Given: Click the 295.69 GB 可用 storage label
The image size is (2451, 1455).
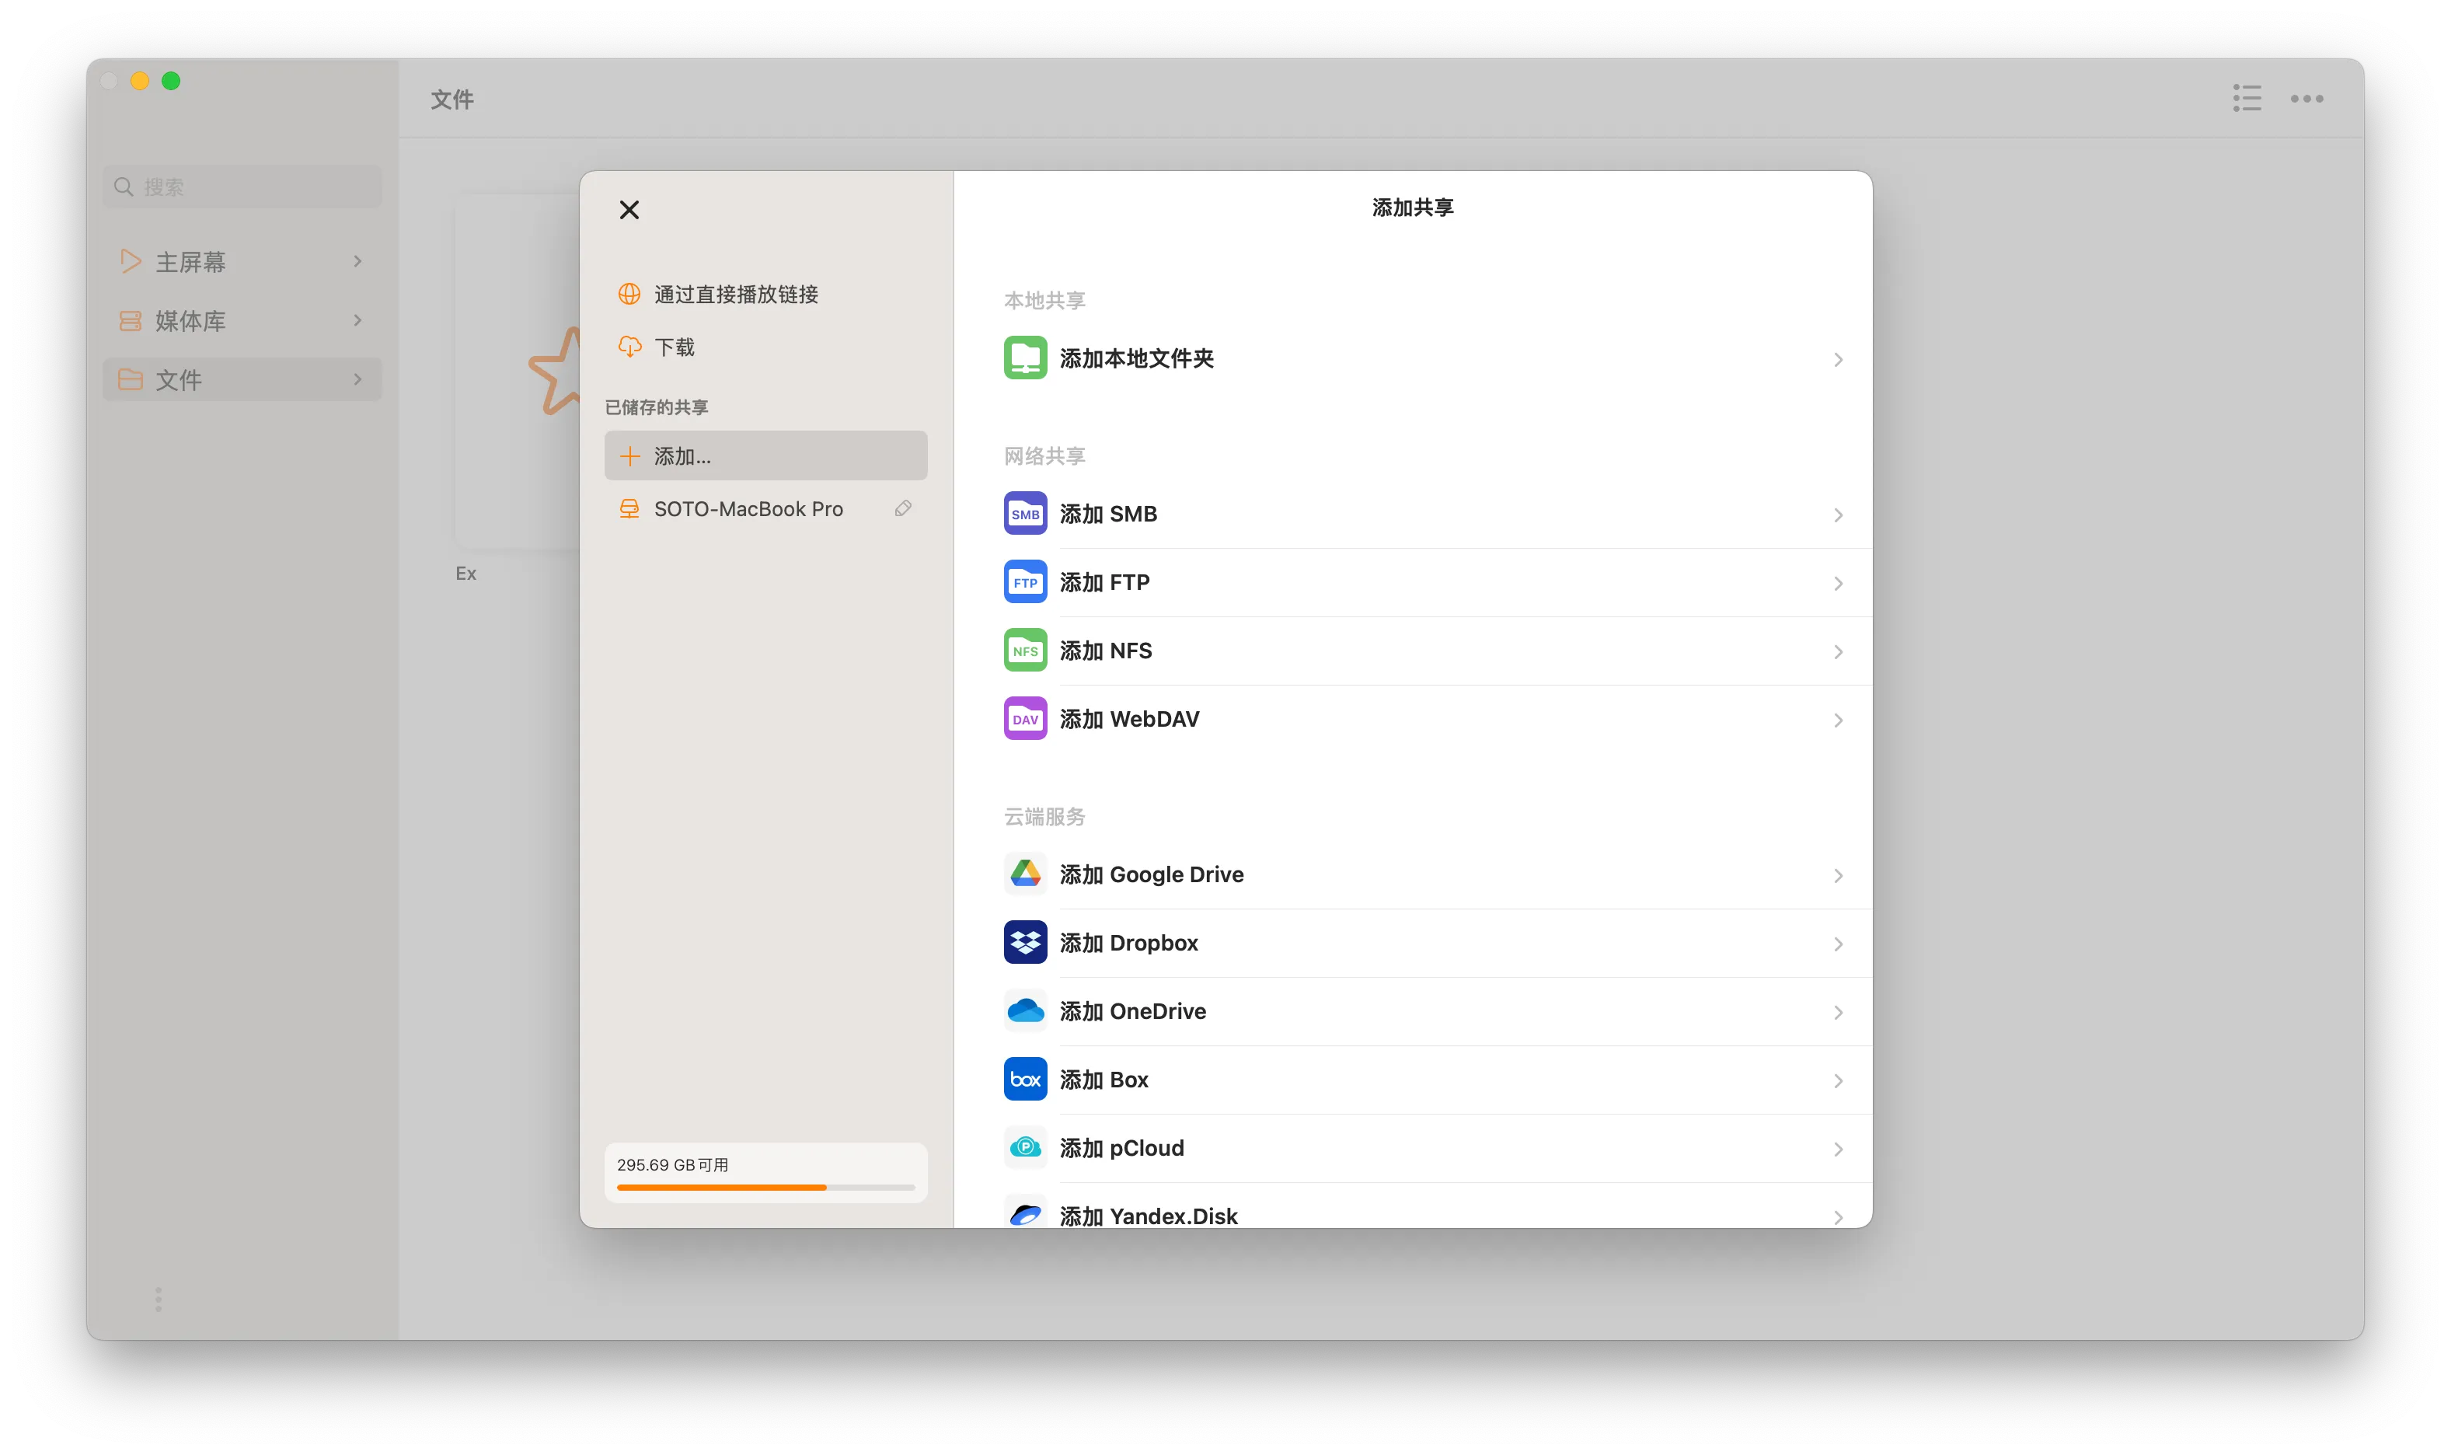Looking at the screenshot, I should click(x=672, y=1165).
